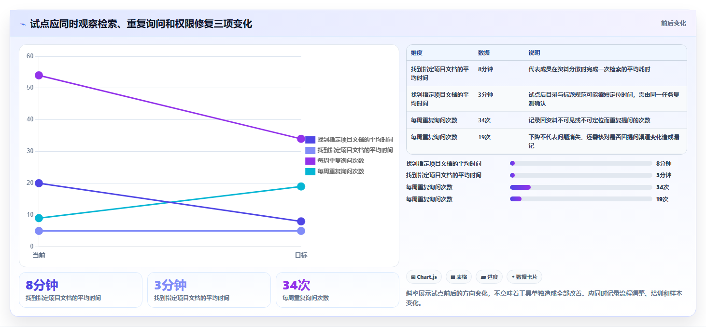Click the 3分钟 progress bar
This screenshot has height=327, width=706.
click(x=581, y=175)
